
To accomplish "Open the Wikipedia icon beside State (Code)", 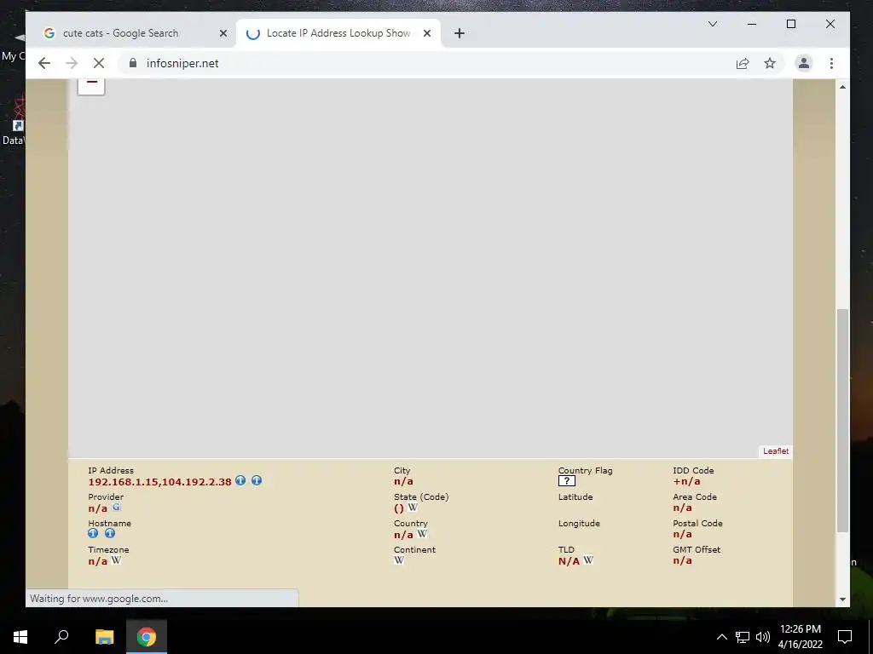I will click(x=413, y=508).
